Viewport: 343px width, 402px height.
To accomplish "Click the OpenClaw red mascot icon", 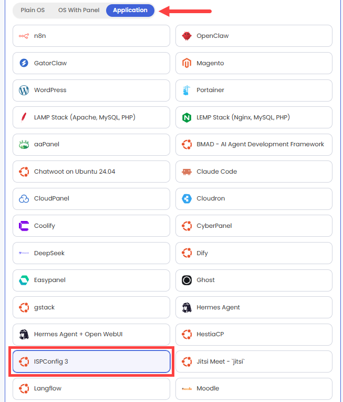I will 186,36.
